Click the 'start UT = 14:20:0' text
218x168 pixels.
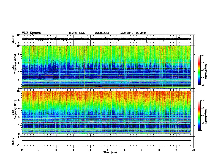coord(133,33)
